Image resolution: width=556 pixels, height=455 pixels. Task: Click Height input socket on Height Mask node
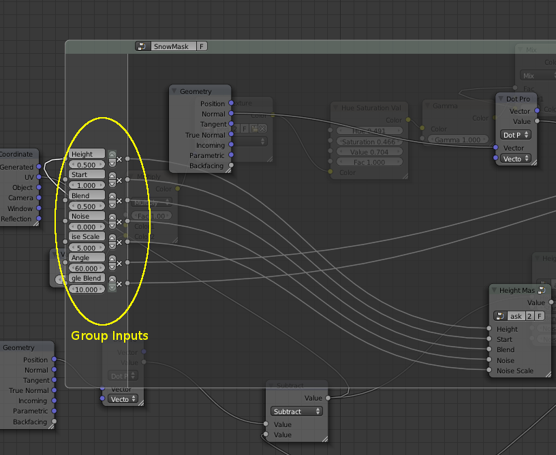point(489,329)
